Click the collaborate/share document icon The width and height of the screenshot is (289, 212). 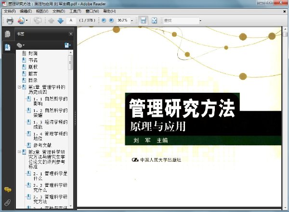click(x=21, y=20)
